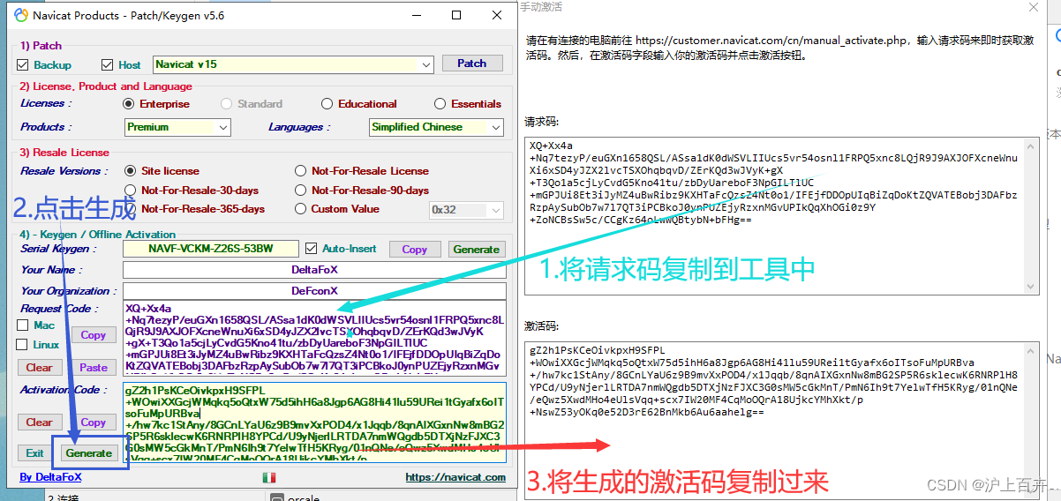The image size is (1061, 501).
Task: Close the Patch/Keygen window
Action: (496, 15)
